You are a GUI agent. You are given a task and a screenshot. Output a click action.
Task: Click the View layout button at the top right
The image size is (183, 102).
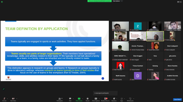(180, 2)
